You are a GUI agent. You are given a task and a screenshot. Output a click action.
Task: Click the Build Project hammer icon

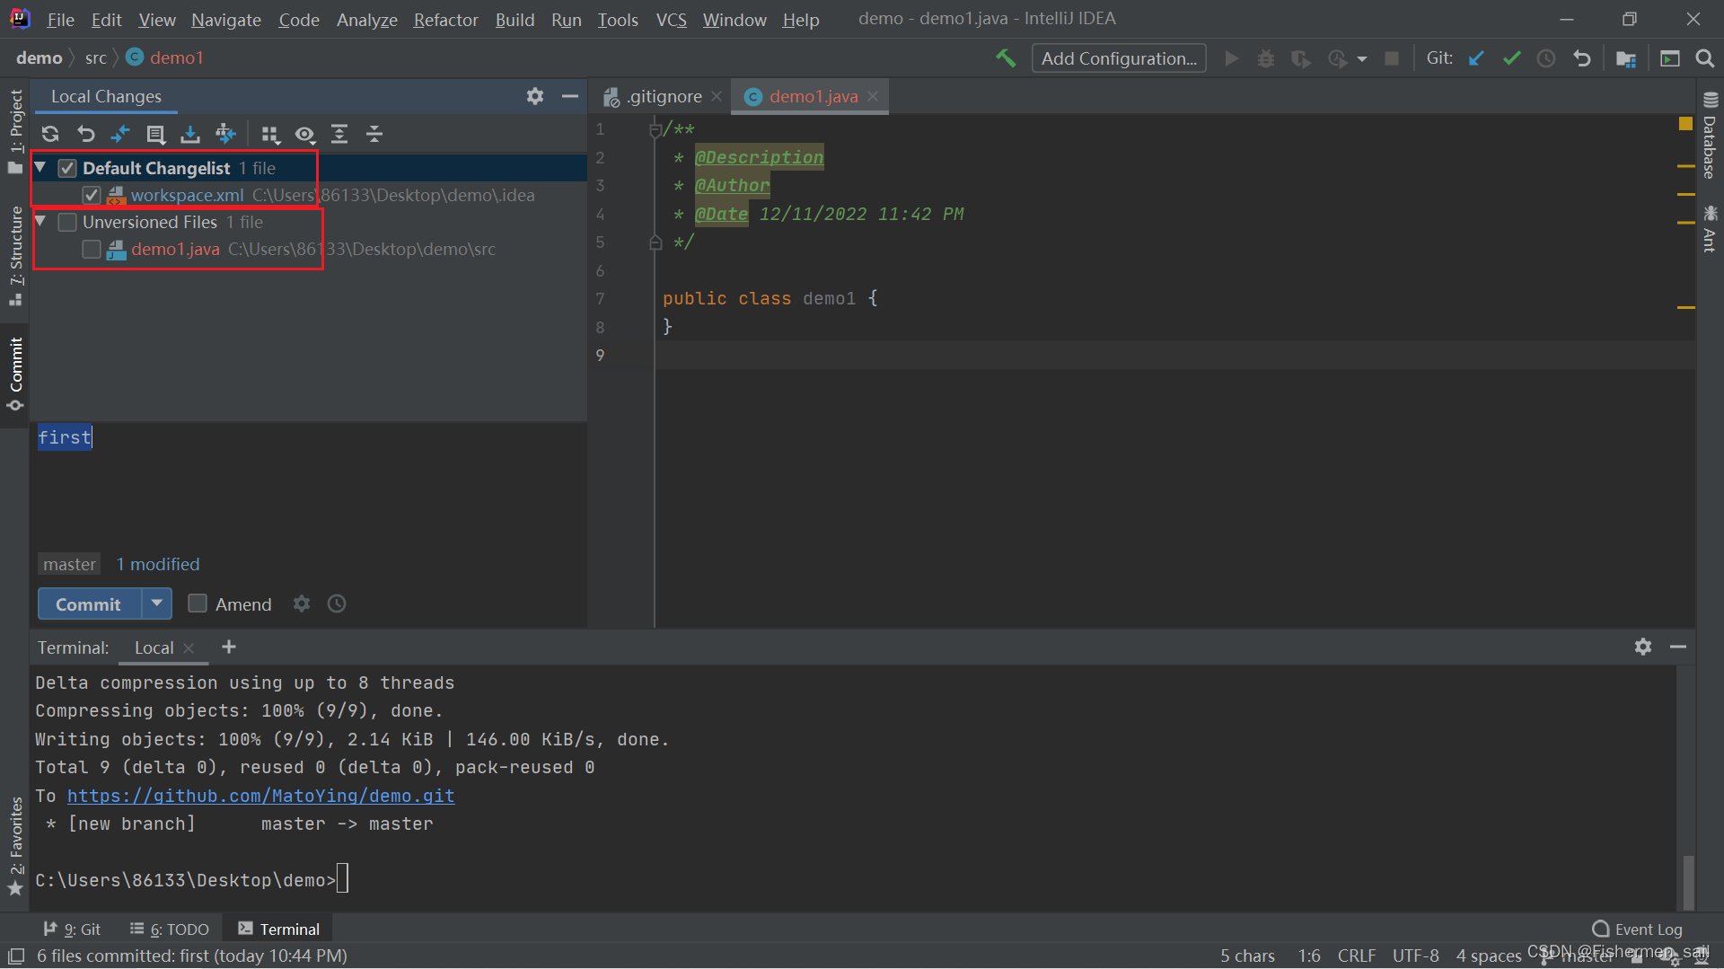1006,58
